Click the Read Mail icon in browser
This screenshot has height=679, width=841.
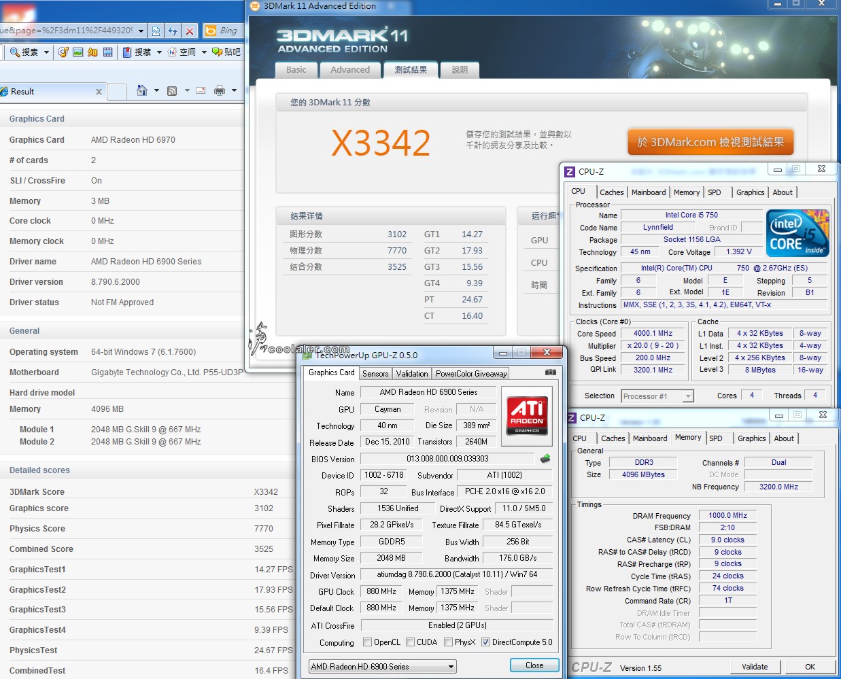201,90
